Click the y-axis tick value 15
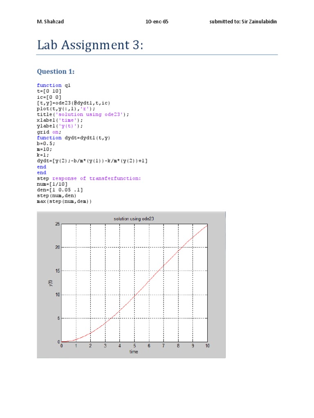Screen dimensions: 314x418 click(x=58, y=271)
